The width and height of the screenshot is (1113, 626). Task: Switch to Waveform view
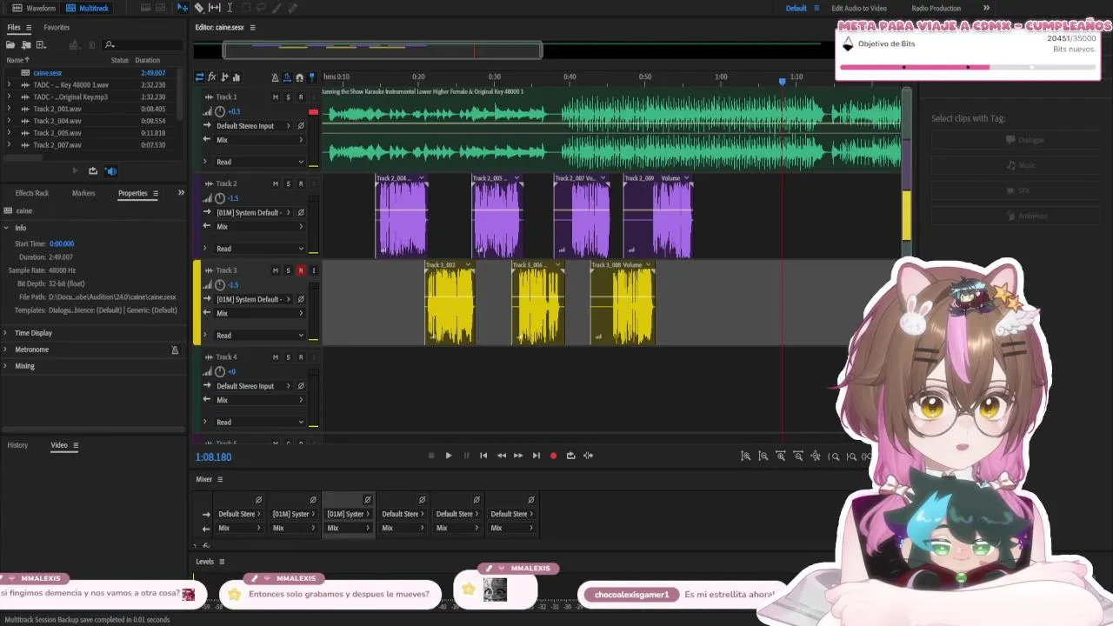(x=34, y=8)
